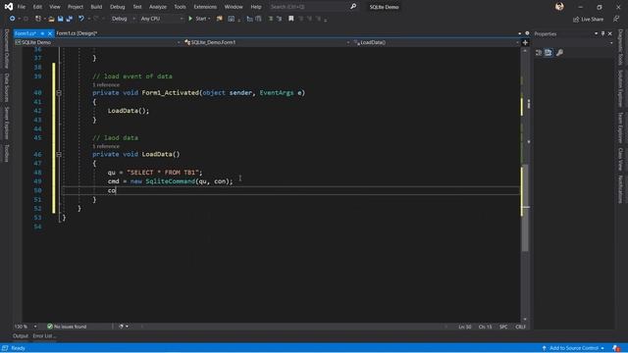Click the Save All icon
This screenshot has height=353, width=628.
pos(70,19)
